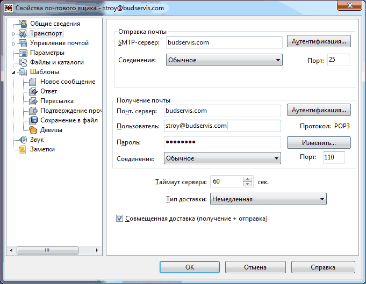Click the Новое сообщение template icon
The width and height of the screenshot is (366, 284).
(33, 82)
